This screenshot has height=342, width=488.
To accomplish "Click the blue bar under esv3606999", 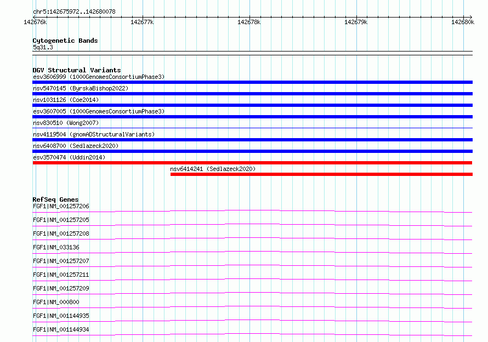I will 252,82.
